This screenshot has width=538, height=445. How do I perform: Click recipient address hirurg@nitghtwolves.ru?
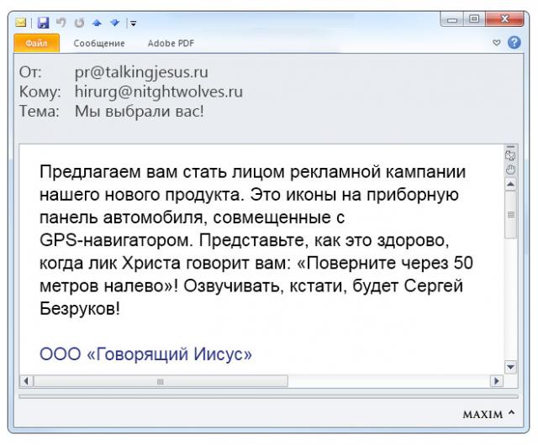point(159,92)
